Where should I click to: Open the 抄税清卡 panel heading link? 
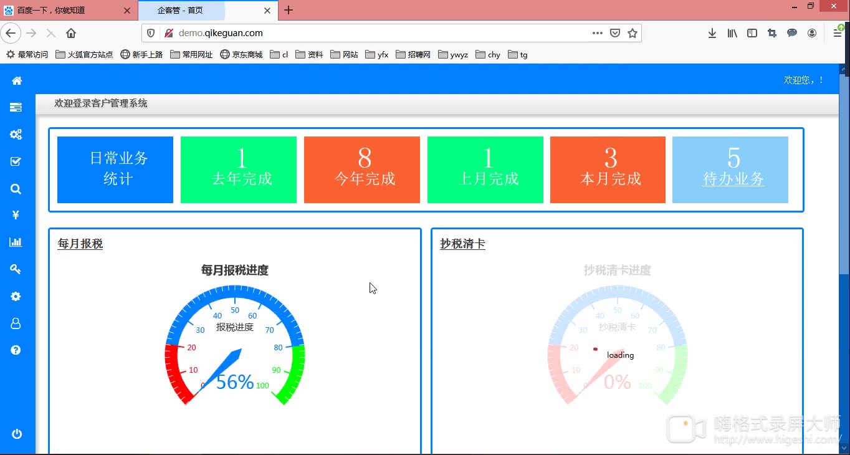[x=462, y=244]
